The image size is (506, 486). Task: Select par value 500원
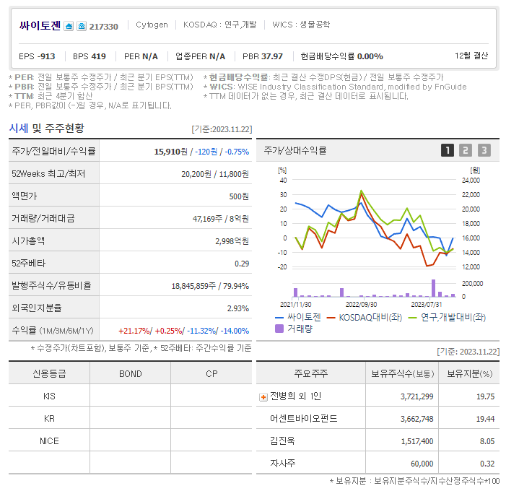point(239,196)
